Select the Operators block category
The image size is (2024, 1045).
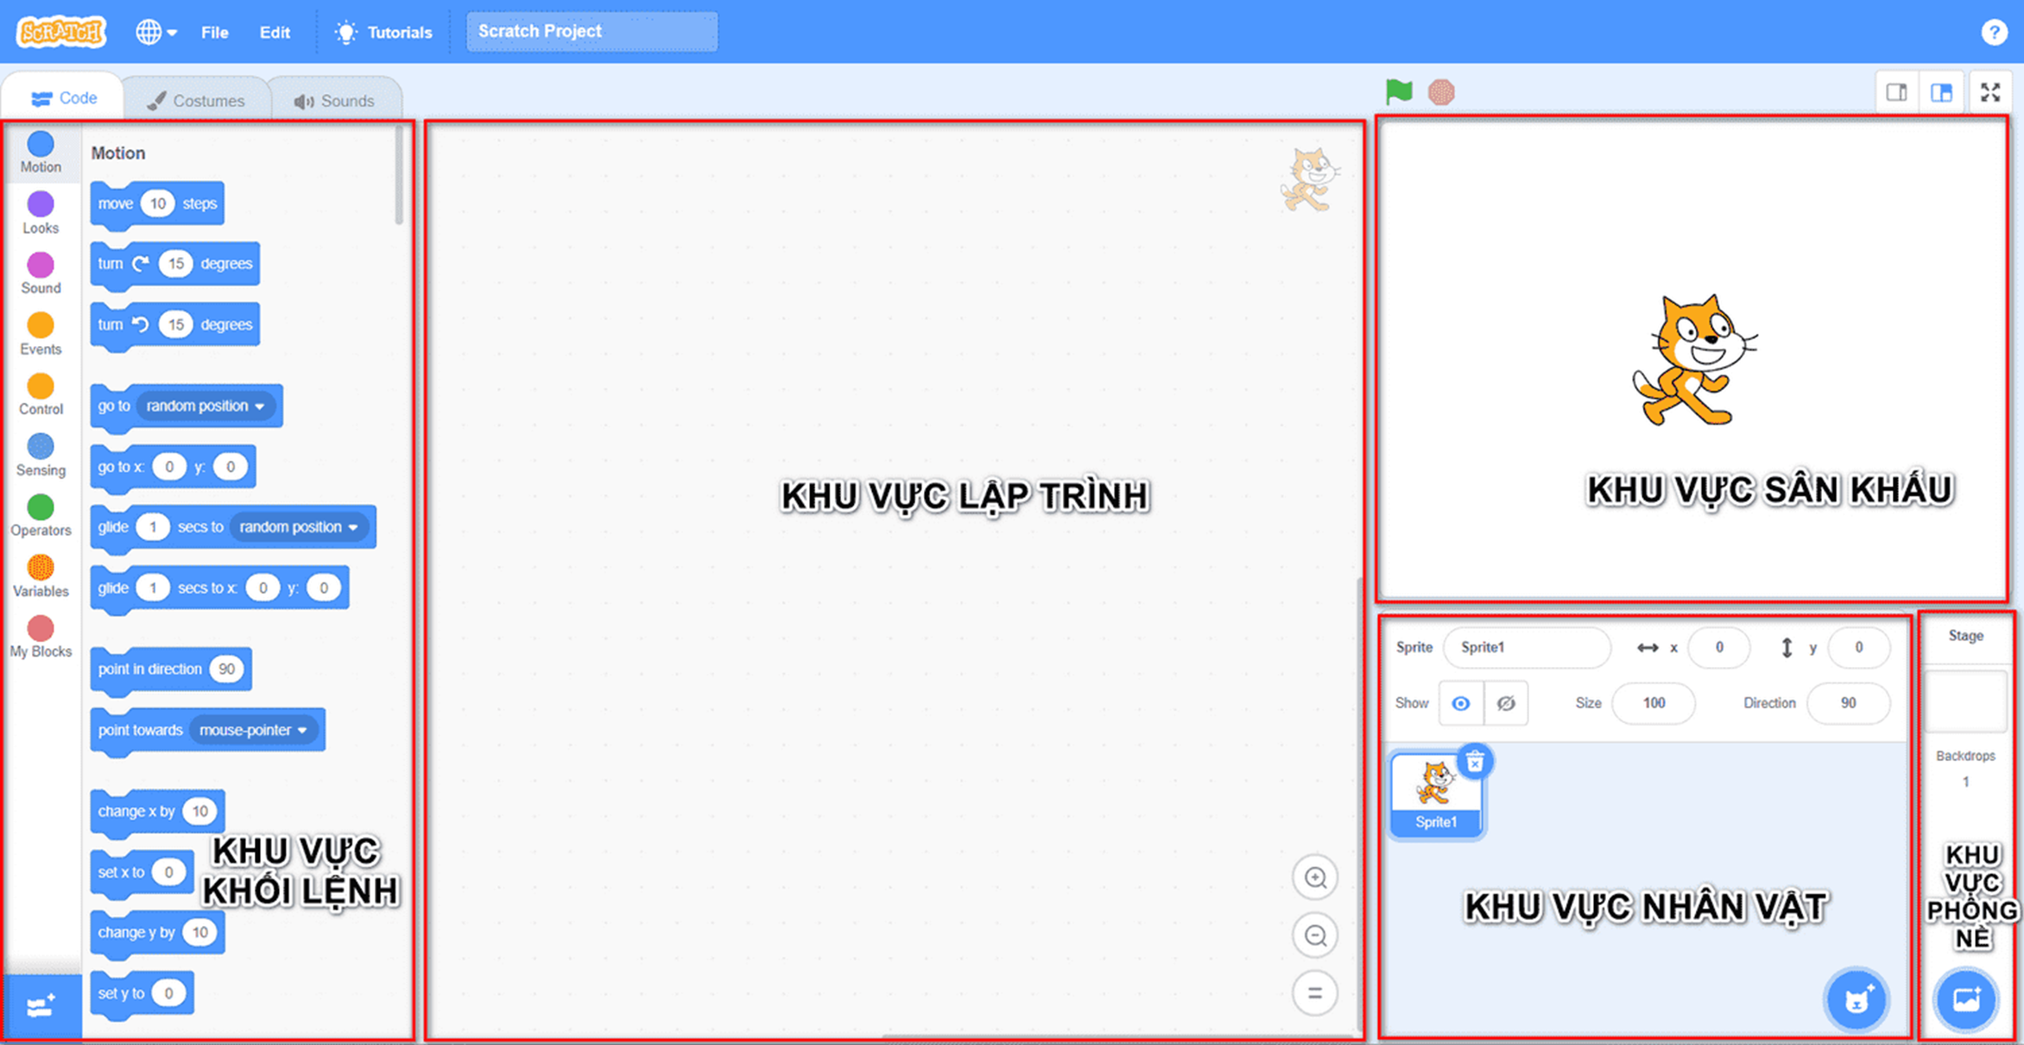coord(41,516)
